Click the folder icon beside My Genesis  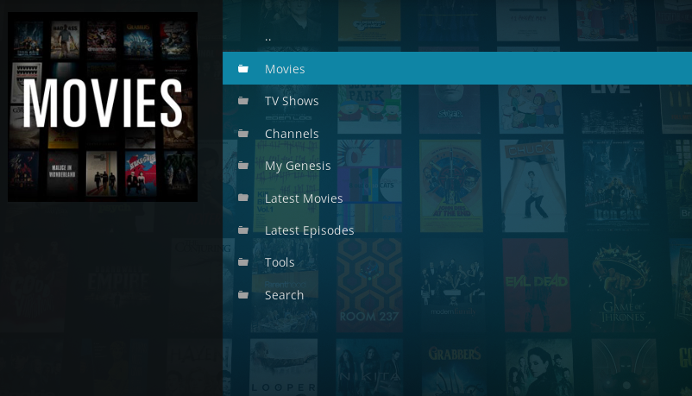coord(243,166)
